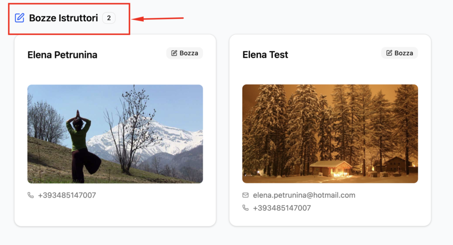This screenshot has height=245, width=453.
Task: Select the Bozze Istruttori section heading
Action: 63,18
